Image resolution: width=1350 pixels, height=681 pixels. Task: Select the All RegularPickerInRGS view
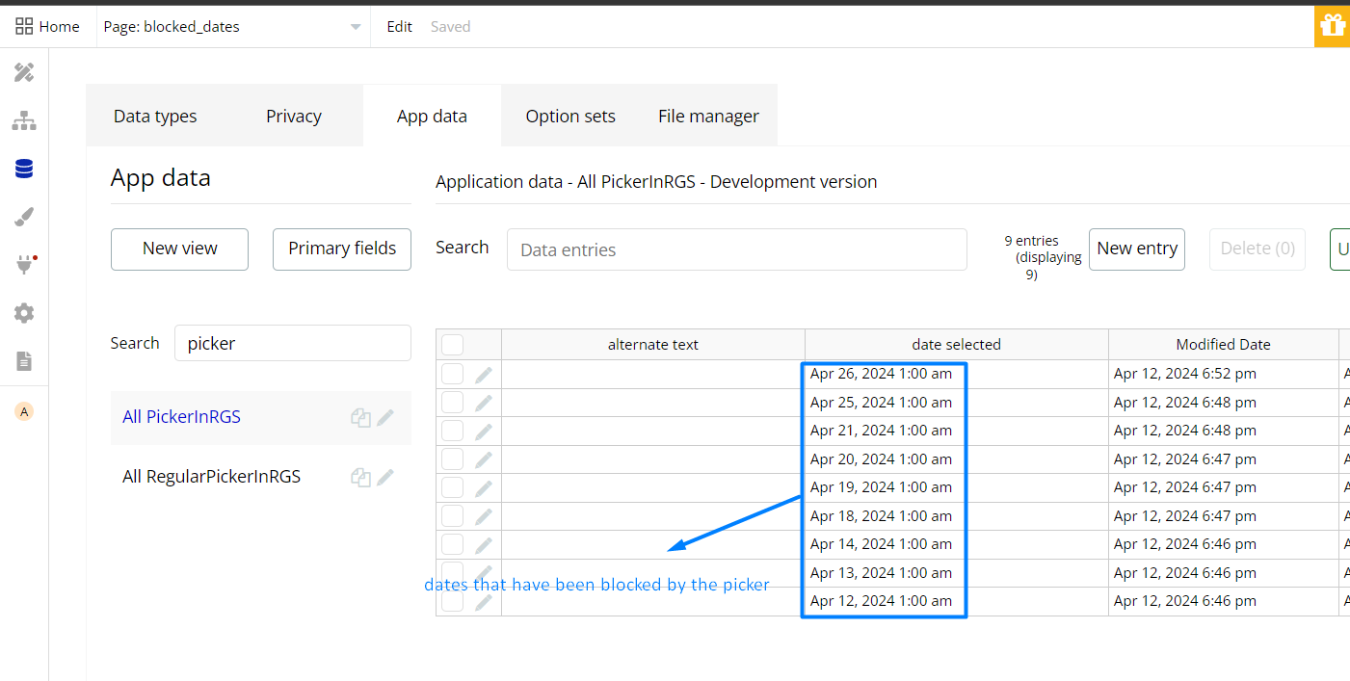click(212, 477)
